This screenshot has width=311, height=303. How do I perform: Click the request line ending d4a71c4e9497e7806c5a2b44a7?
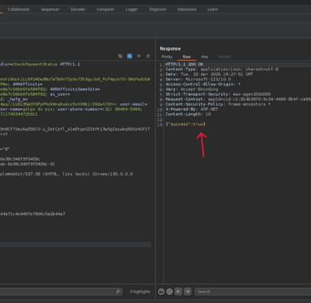coord(32,214)
